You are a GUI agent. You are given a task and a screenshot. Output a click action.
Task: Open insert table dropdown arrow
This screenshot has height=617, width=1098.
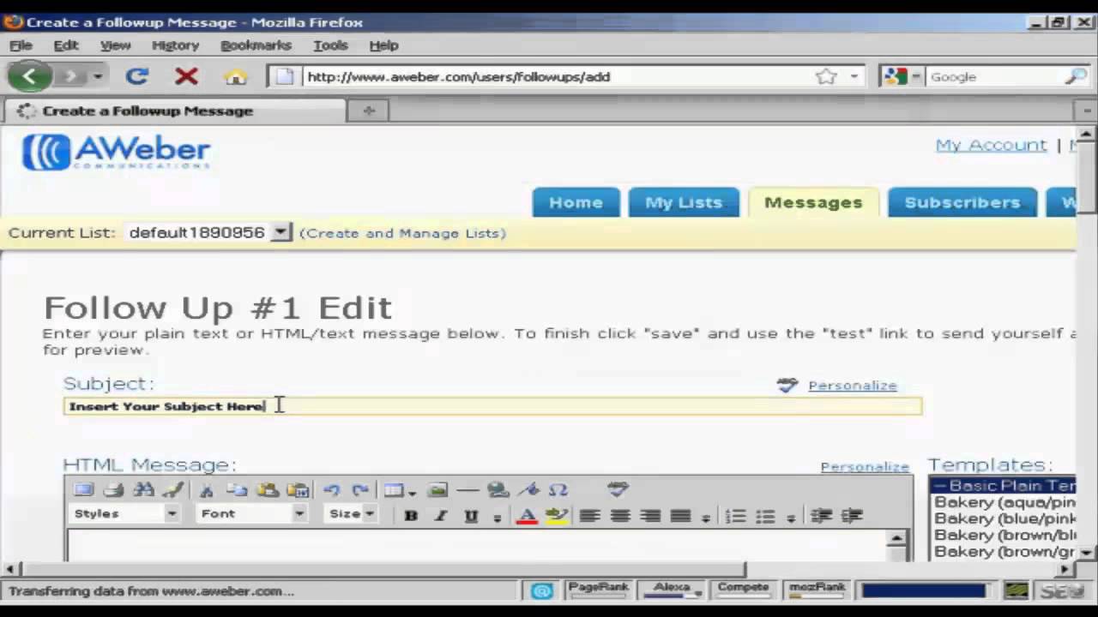point(413,492)
